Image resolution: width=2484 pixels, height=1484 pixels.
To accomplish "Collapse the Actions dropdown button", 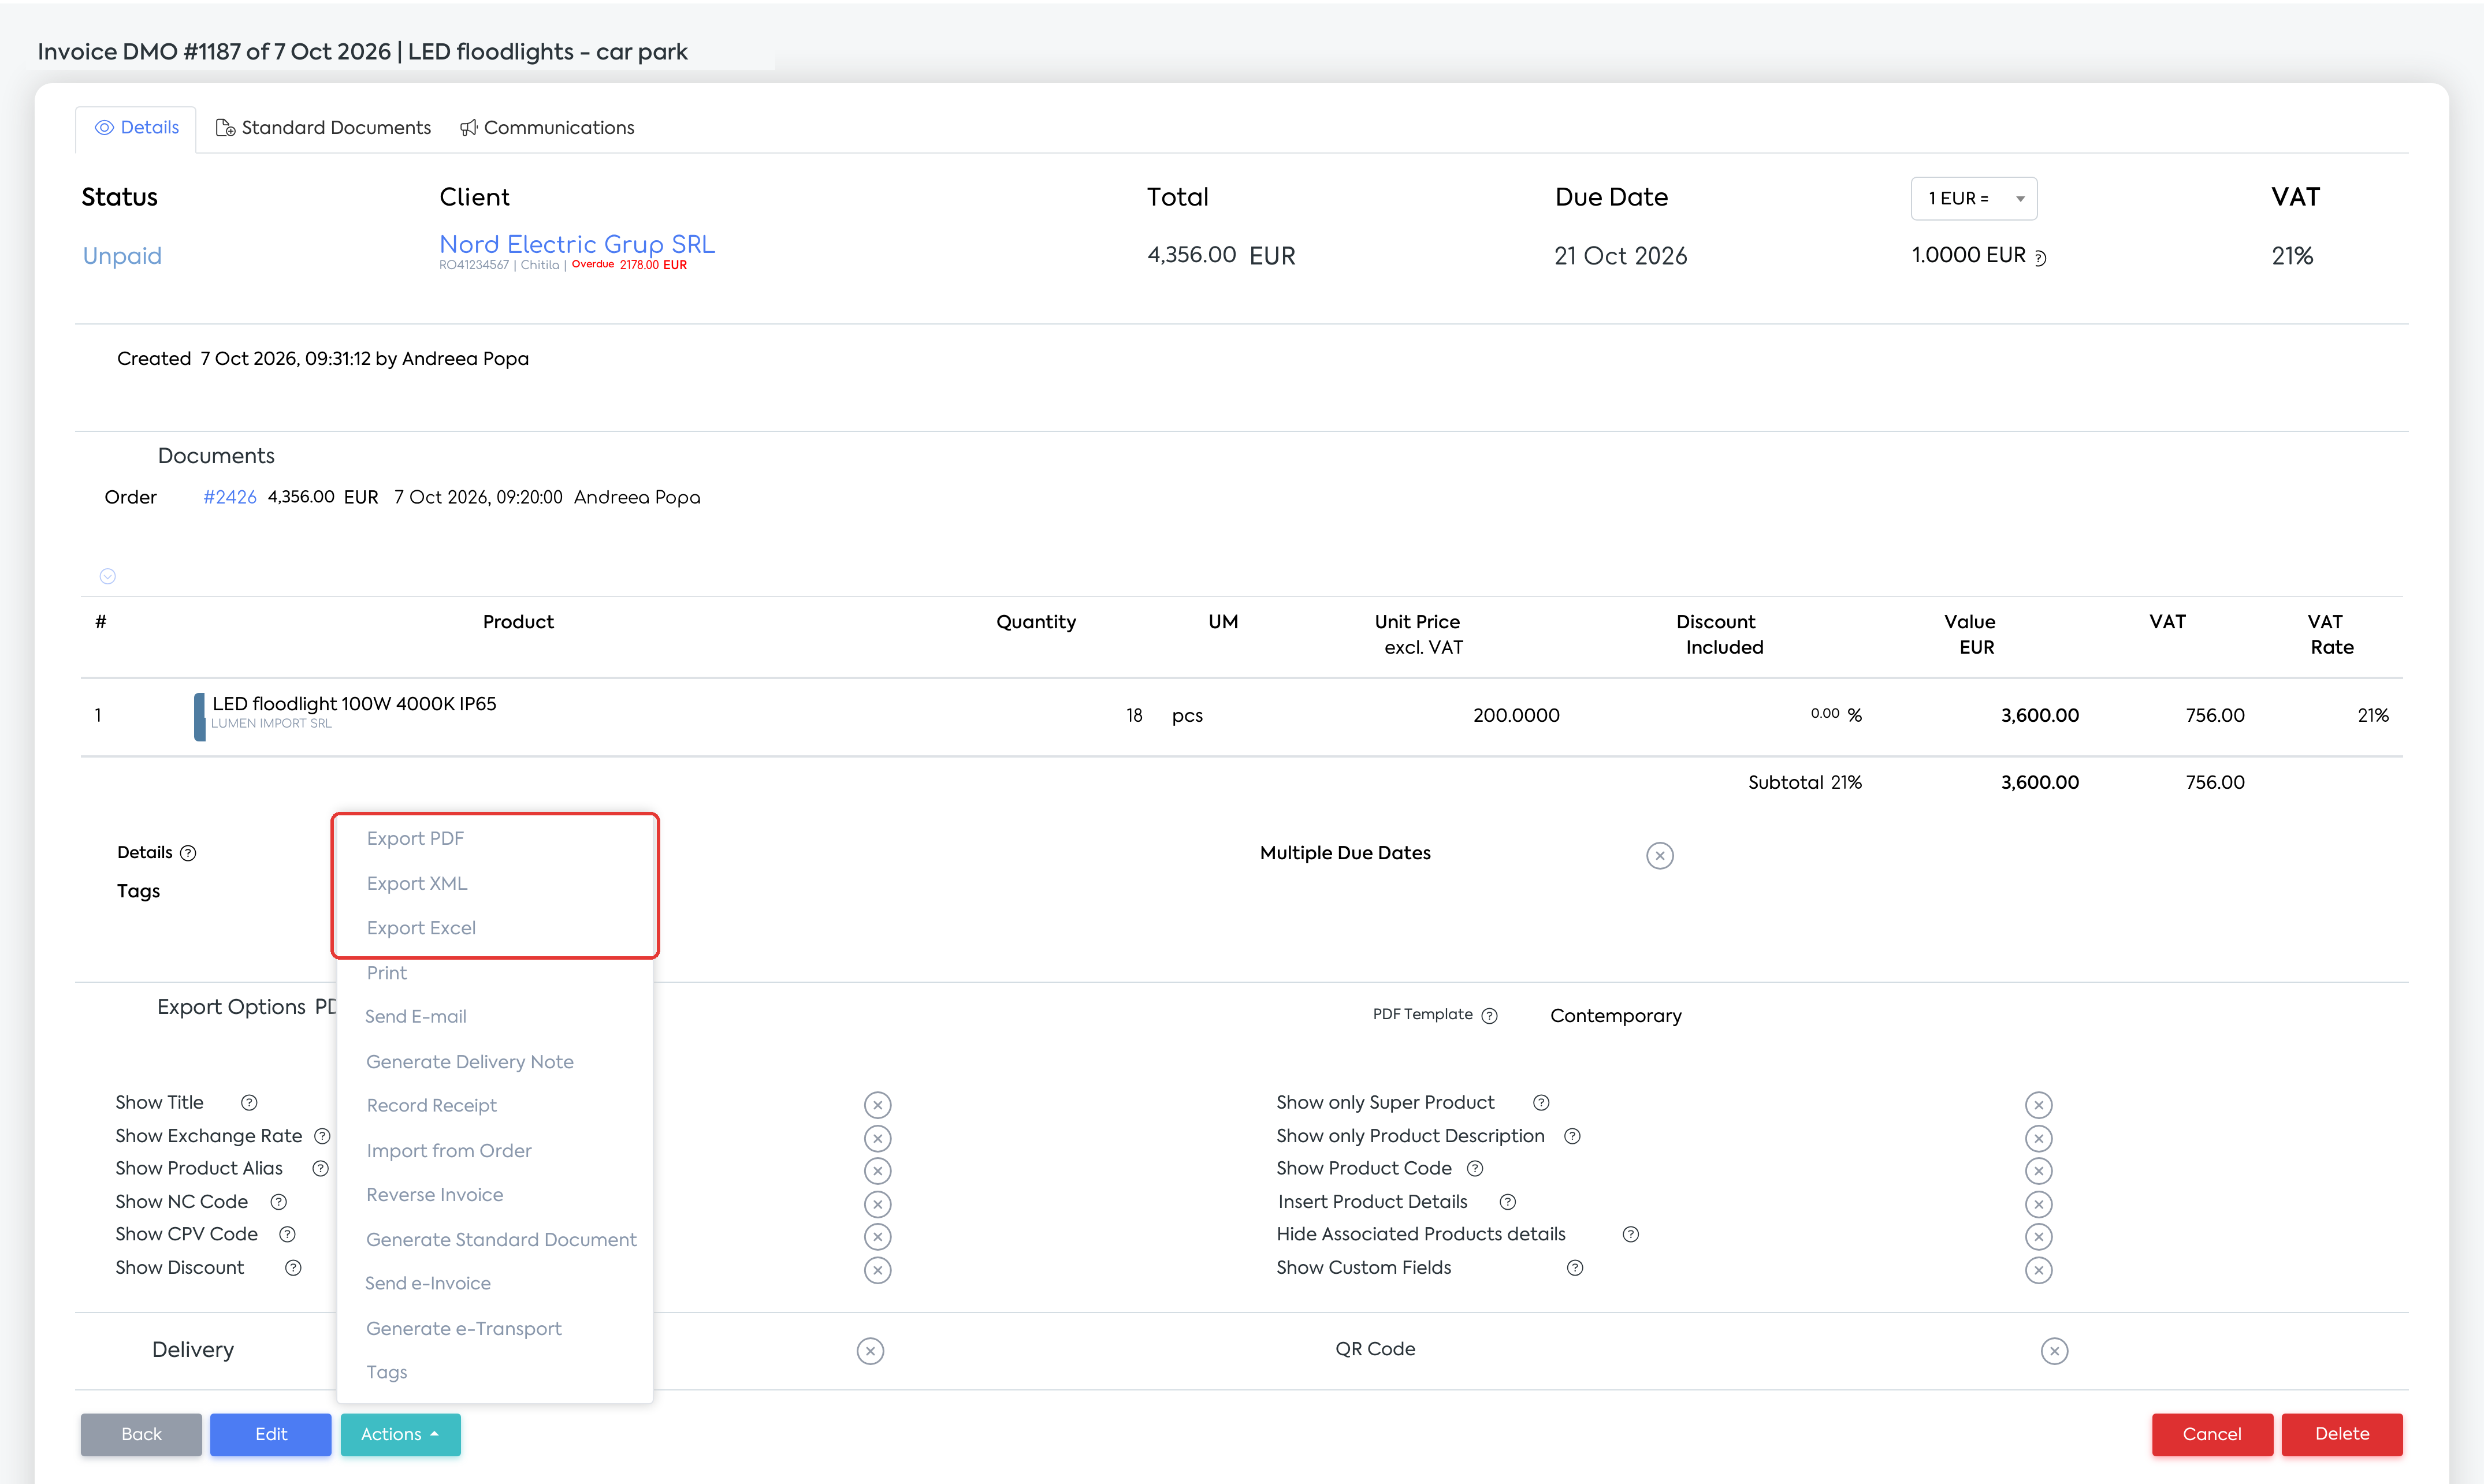I will [400, 1434].
